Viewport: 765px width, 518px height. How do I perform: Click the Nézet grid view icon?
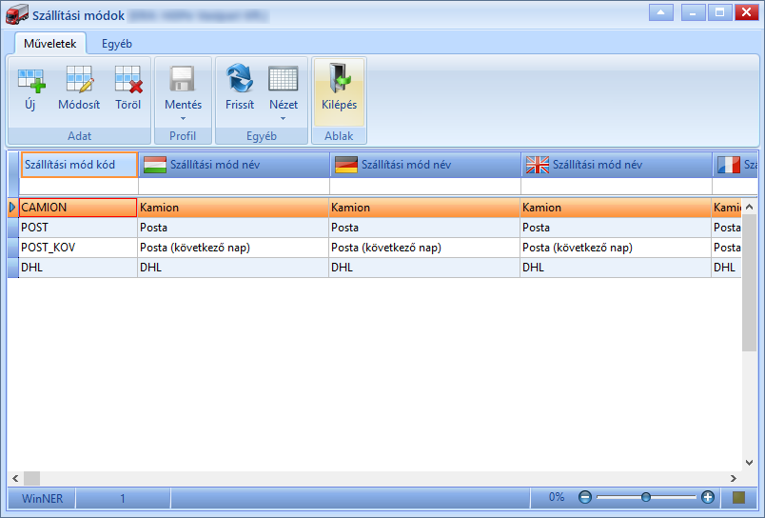[283, 79]
